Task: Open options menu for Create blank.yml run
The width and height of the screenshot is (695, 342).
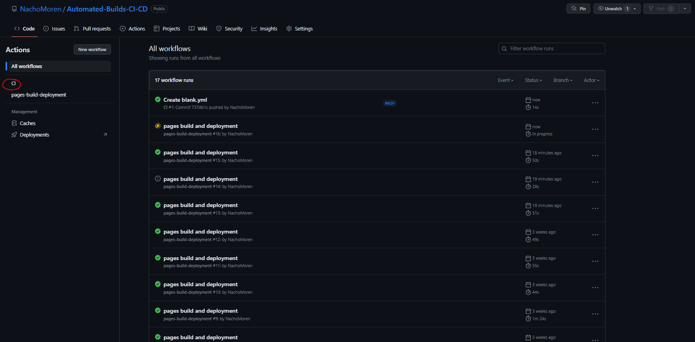Action: (595, 103)
